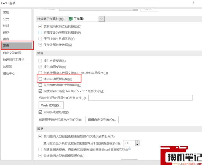Go to the 校对 options page
Screen dimensions: 202x165
6,26
